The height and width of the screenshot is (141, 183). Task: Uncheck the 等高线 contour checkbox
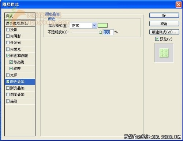pyautogui.click(x=11, y=62)
